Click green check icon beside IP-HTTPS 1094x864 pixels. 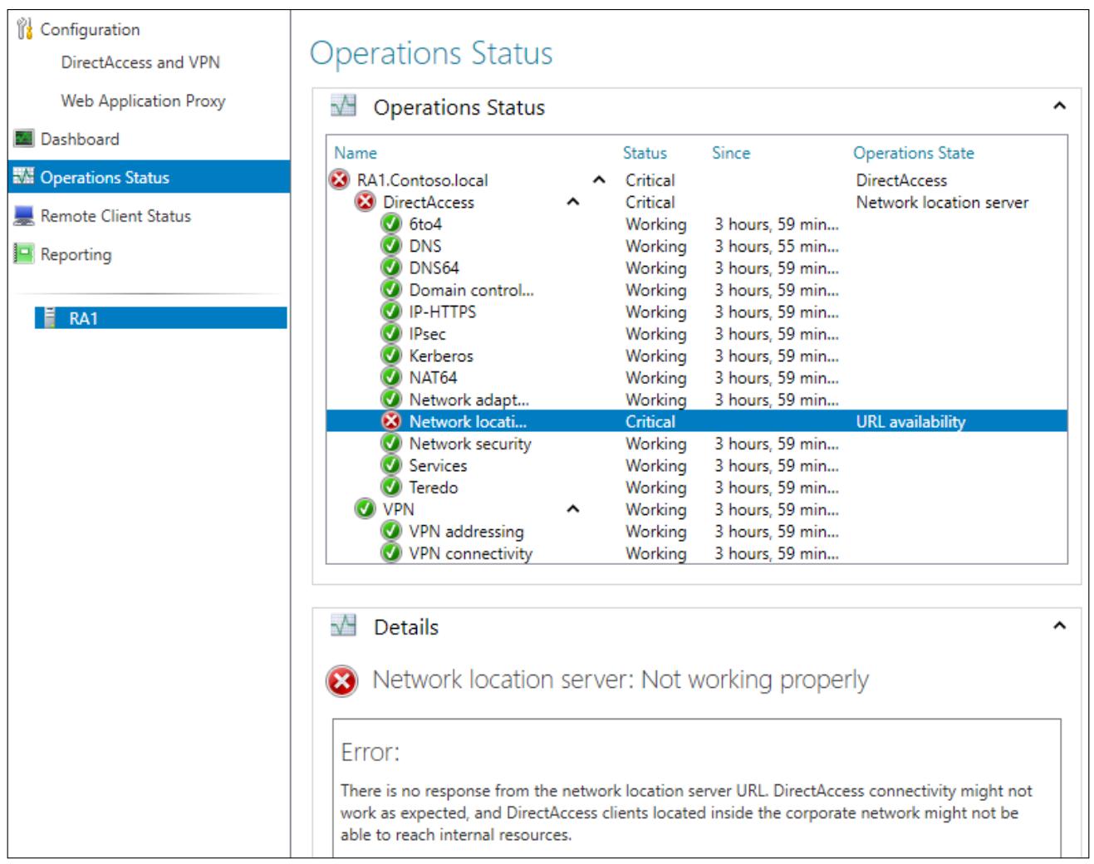pyautogui.click(x=391, y=312)
